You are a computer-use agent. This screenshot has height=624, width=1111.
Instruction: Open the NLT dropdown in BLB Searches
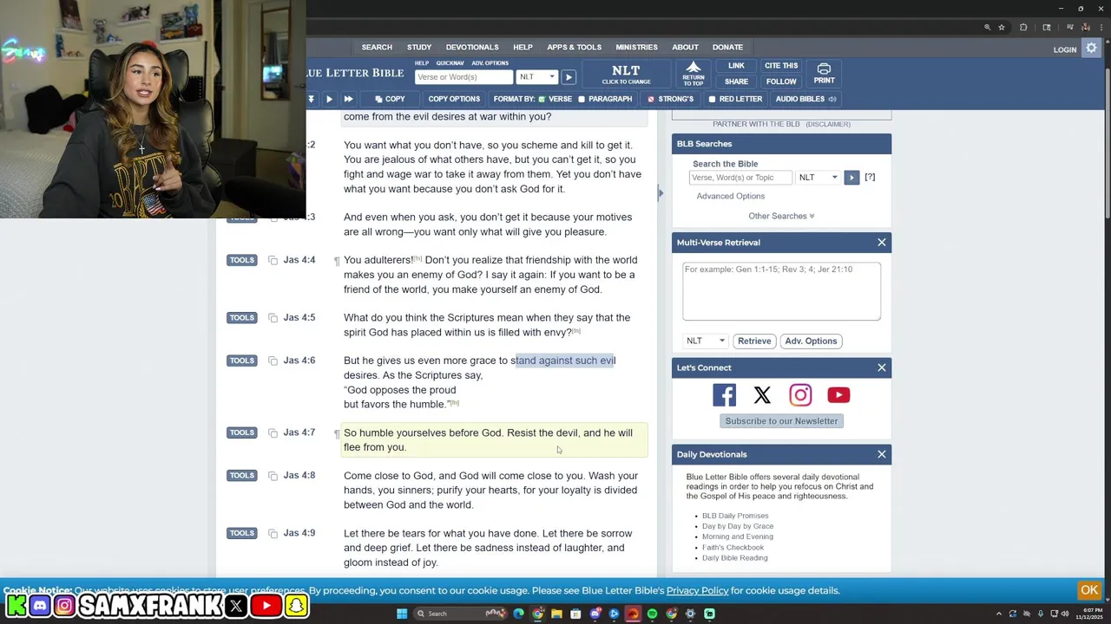818,178
